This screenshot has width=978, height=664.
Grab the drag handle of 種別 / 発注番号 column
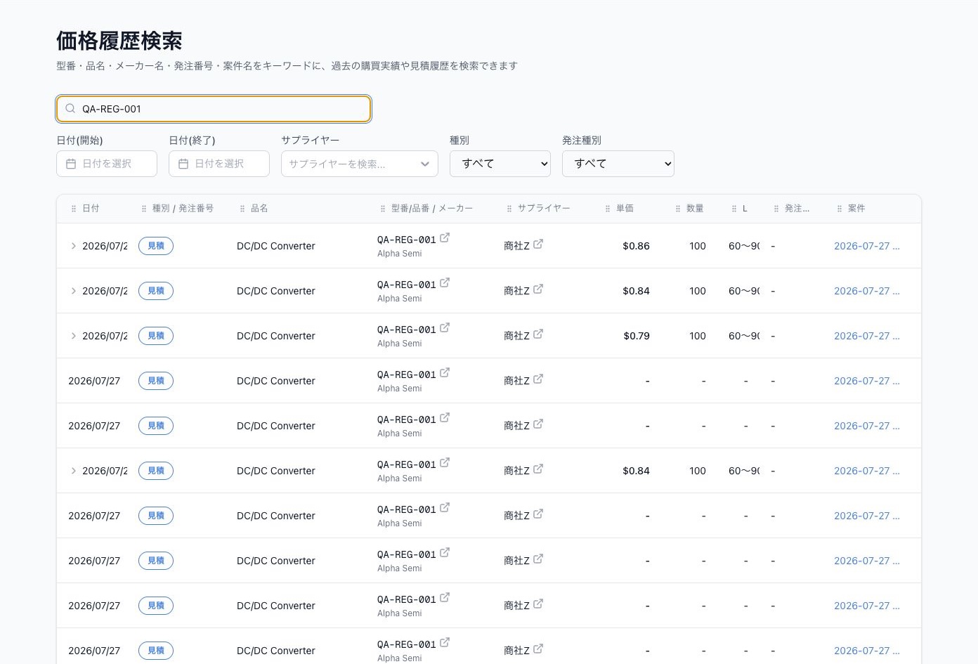pyautogui.click(x=144, y=209)
